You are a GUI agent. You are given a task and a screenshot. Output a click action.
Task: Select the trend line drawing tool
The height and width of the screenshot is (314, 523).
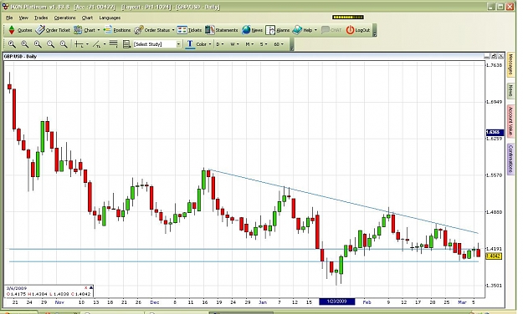pyautogui.click(x=96, y=44)
